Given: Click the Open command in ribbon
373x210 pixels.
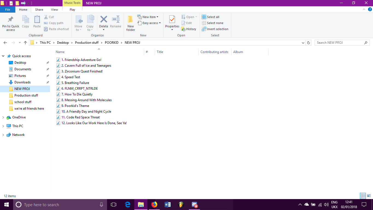Looking at the screenshot, I should coord(189,17).
